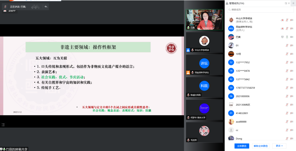The width and height of the screenshot is (296, 151).
Task: Click the 全体静音 button
Action: [x=242, y=146]
